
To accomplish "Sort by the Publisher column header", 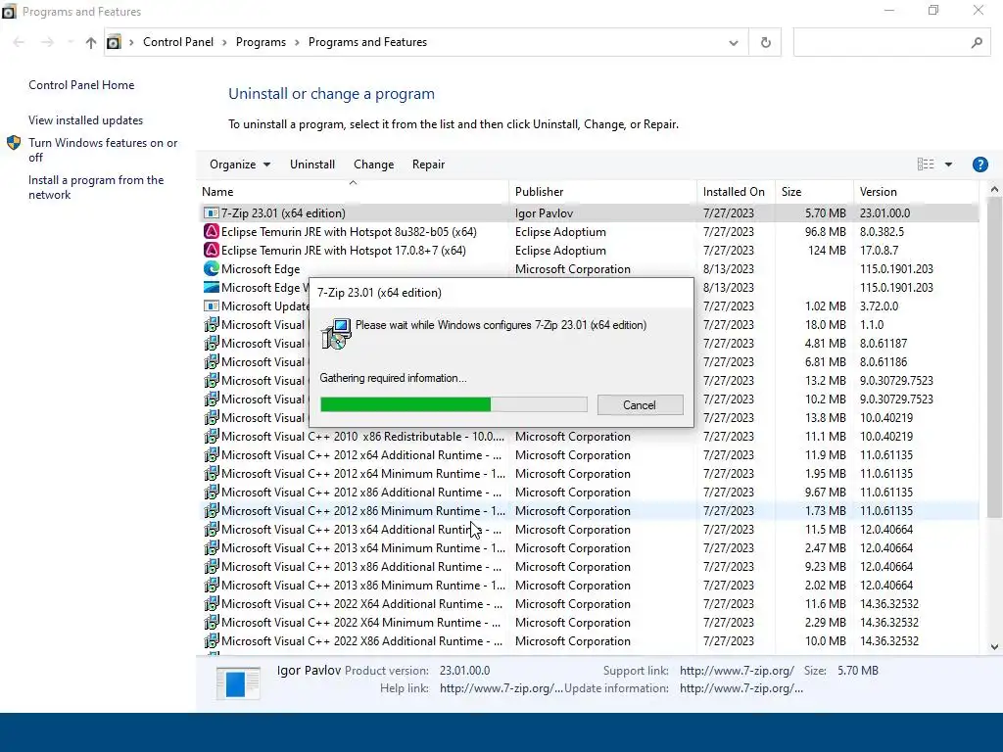I will click(x=602, y=192).
